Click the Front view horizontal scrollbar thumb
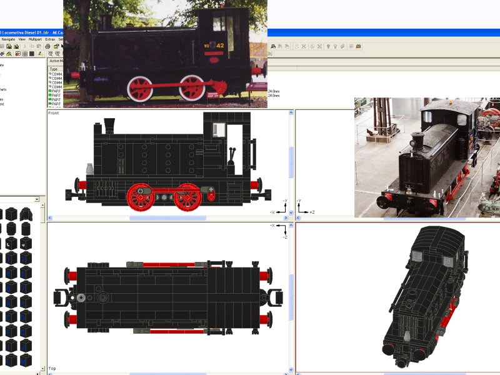 click(167, 218)
